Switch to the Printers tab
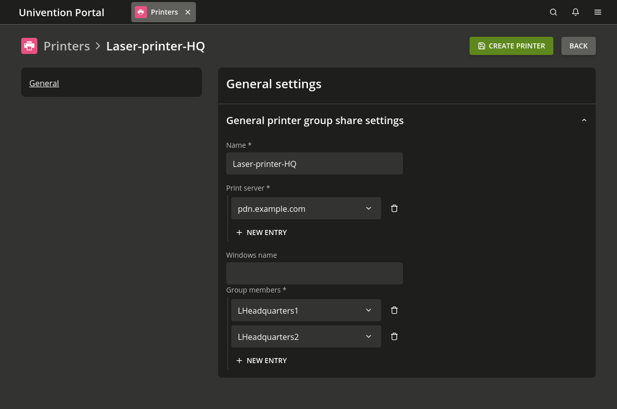The image size is (617, 409). [x=164, y=12]
